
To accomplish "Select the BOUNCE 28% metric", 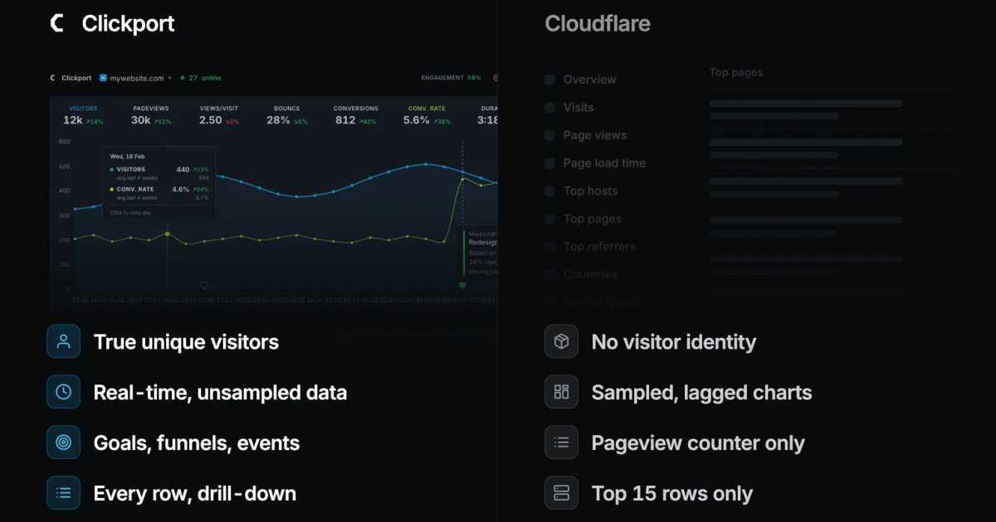I will click(287, 115).
